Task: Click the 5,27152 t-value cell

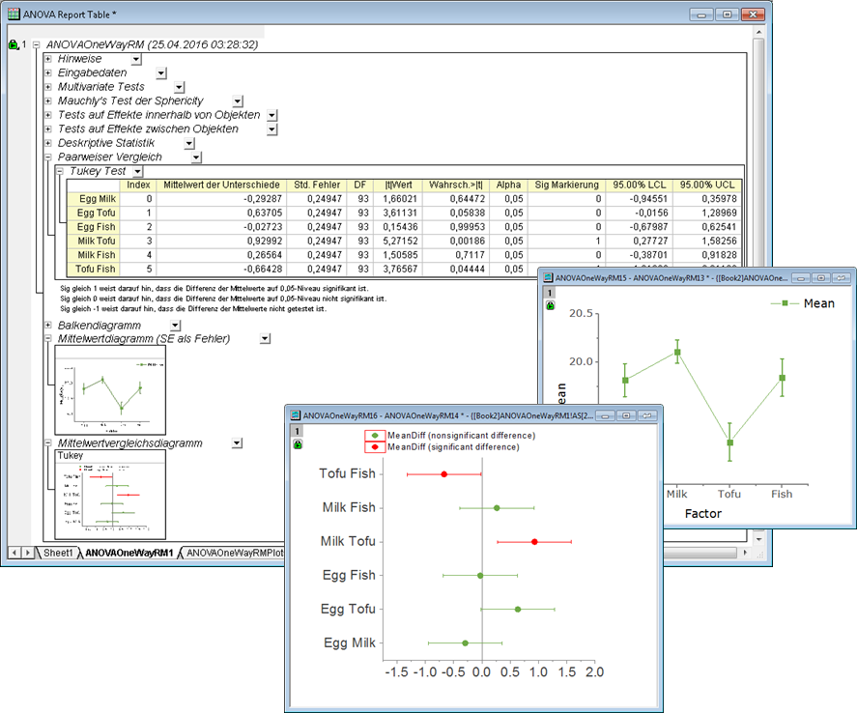Action: [397, 241]
